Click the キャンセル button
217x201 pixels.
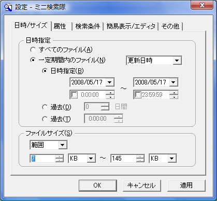point(142,185)
